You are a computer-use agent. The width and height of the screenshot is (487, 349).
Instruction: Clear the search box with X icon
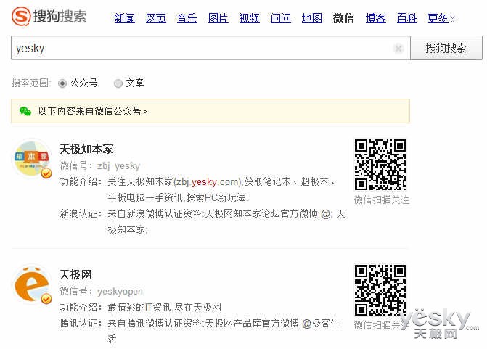coord(398,49)
